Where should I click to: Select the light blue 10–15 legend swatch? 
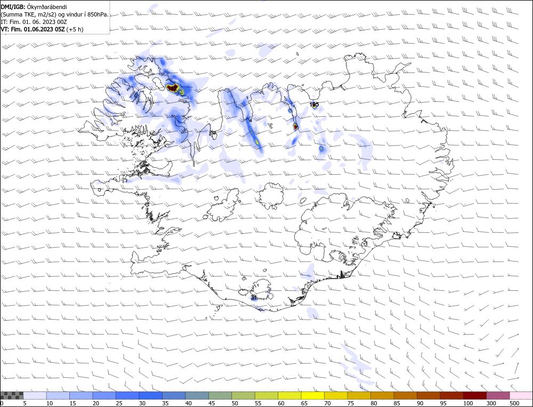point(58,395)
